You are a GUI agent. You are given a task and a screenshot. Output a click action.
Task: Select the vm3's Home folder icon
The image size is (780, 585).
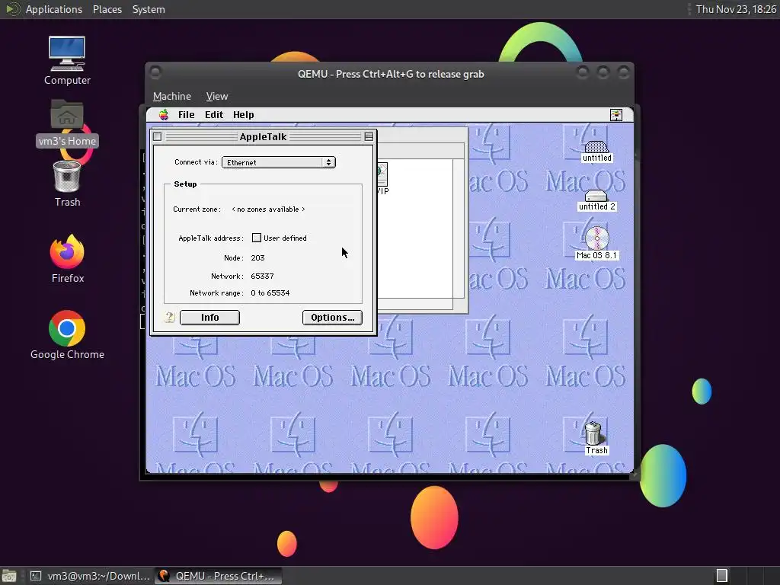67,123
